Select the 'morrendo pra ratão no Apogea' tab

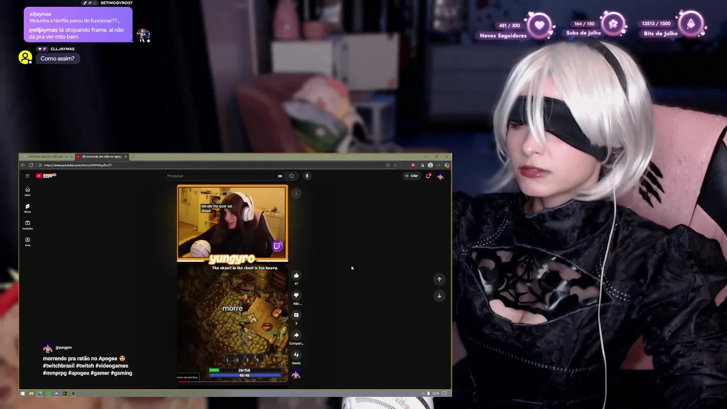tap(102, 156)
